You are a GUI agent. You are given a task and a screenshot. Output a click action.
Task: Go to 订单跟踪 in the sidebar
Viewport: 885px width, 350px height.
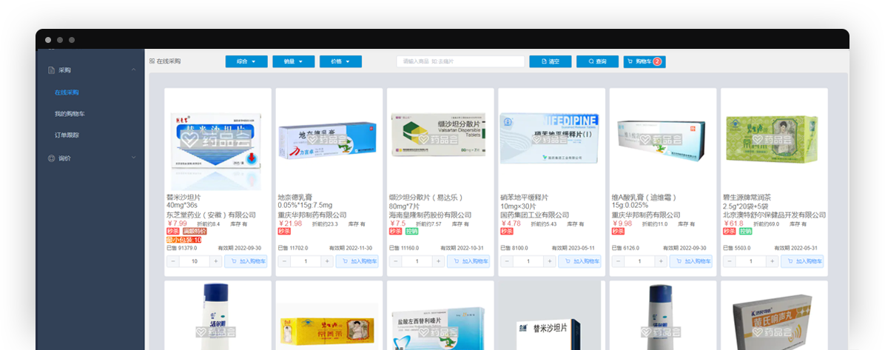point(67,135)
